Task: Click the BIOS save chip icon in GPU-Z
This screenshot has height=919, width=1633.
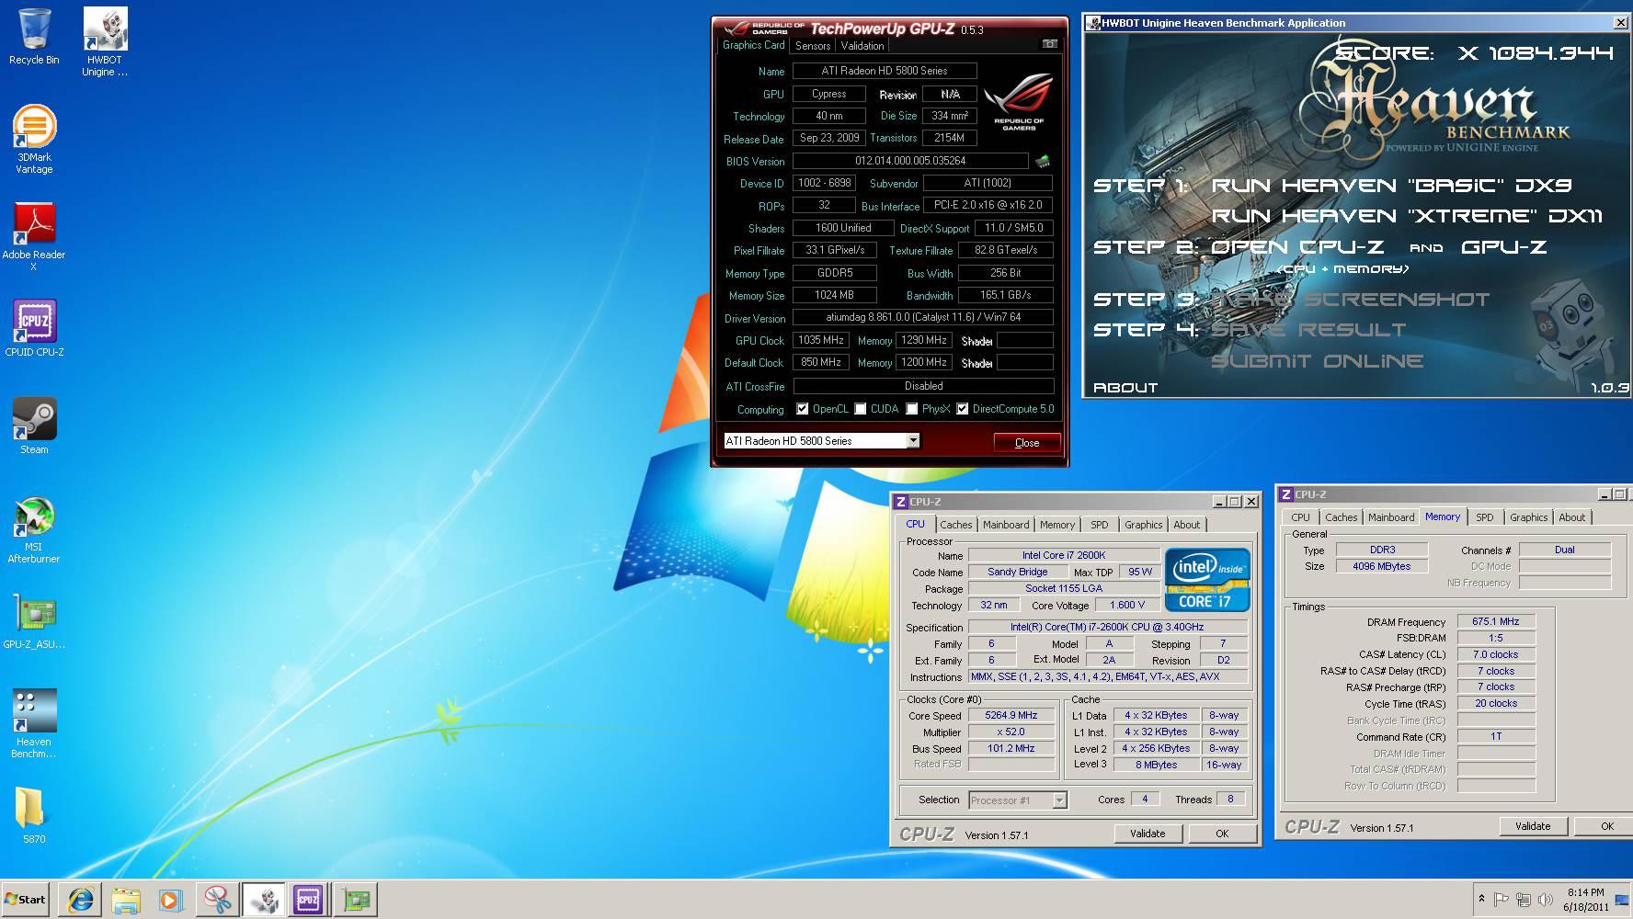Action: (x=1042, y=161)
